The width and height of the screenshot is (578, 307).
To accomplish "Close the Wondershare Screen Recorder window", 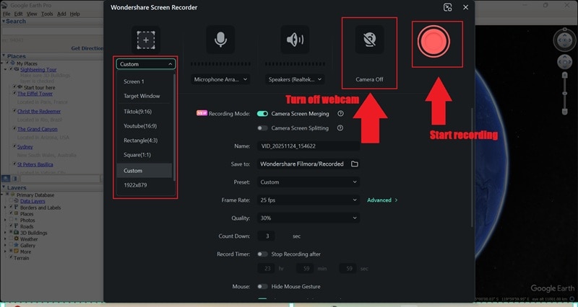I will click(465, 7).
